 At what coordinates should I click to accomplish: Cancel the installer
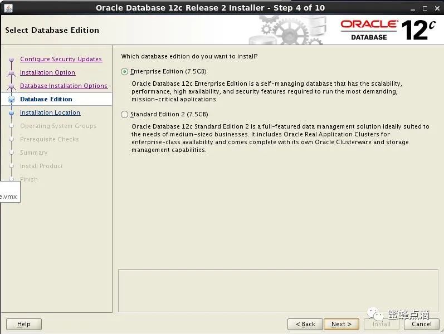tap(421, 324)
